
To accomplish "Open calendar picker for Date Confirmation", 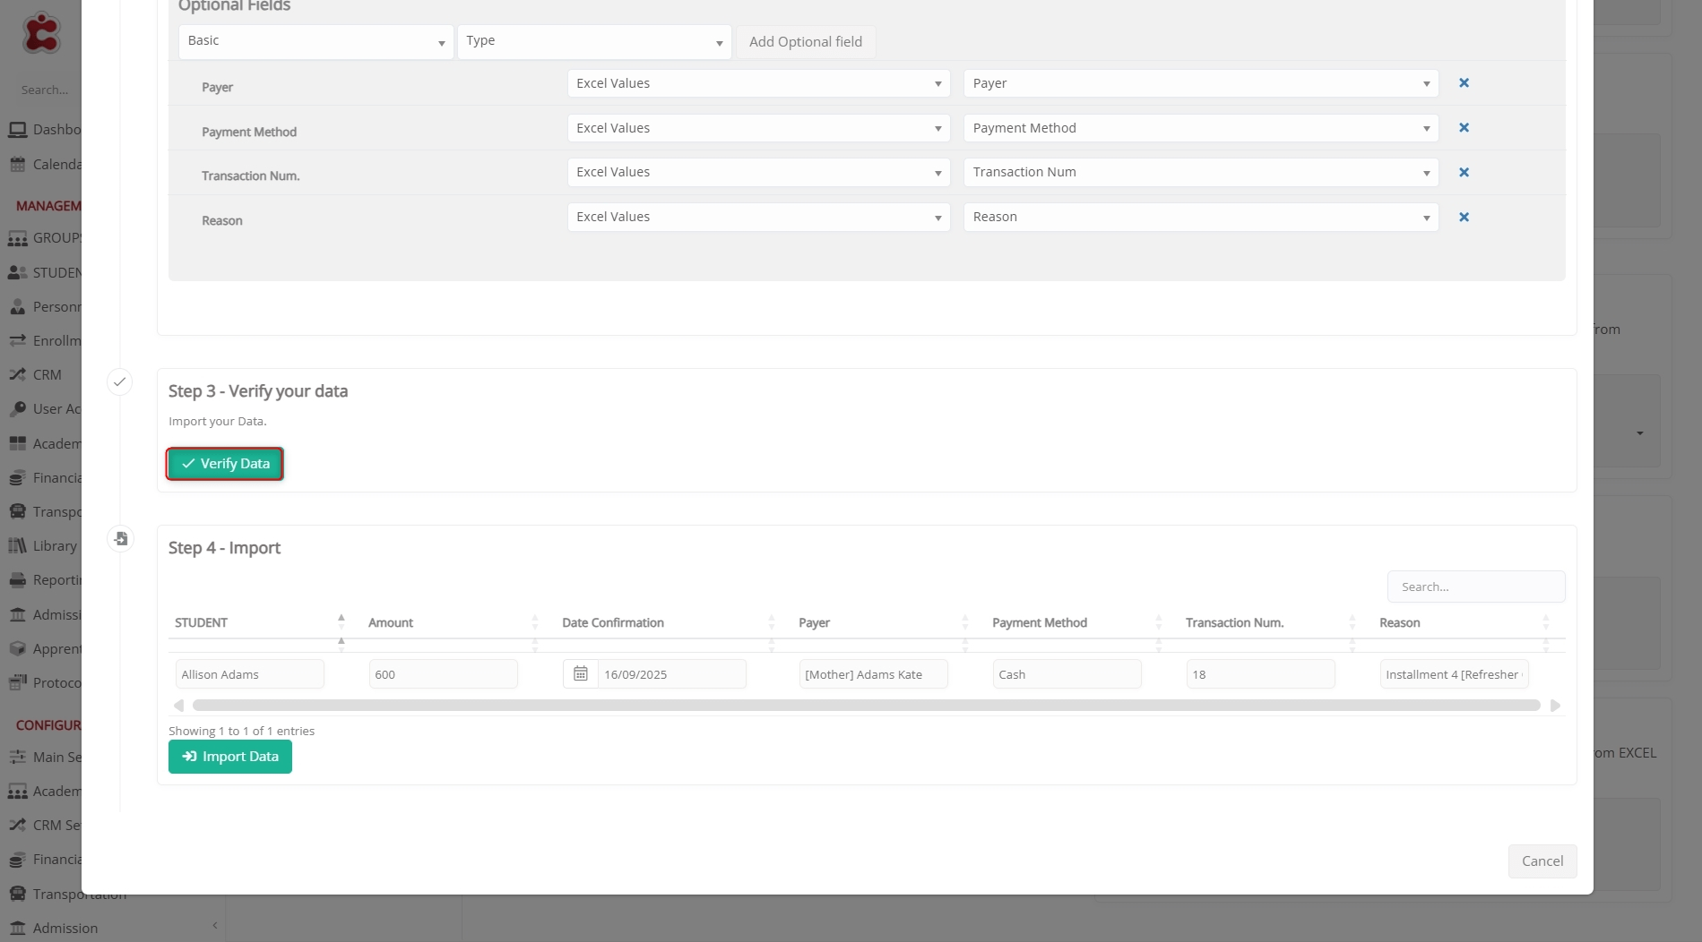I will coord(581,674).
